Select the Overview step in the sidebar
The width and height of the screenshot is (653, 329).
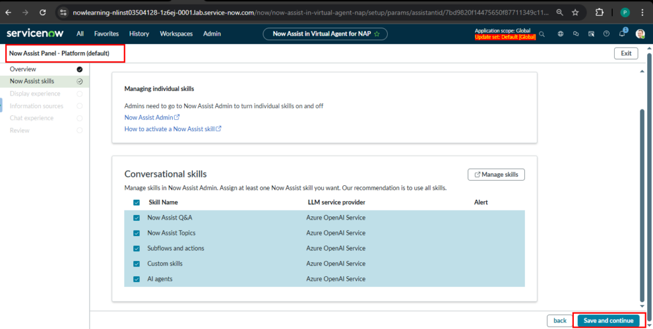[23, 69]
